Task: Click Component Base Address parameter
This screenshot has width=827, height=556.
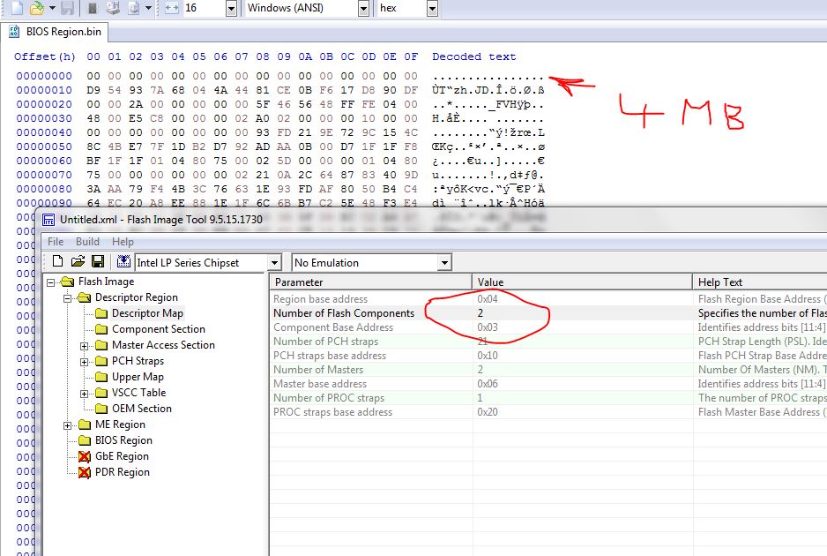Action: [332, 327]
